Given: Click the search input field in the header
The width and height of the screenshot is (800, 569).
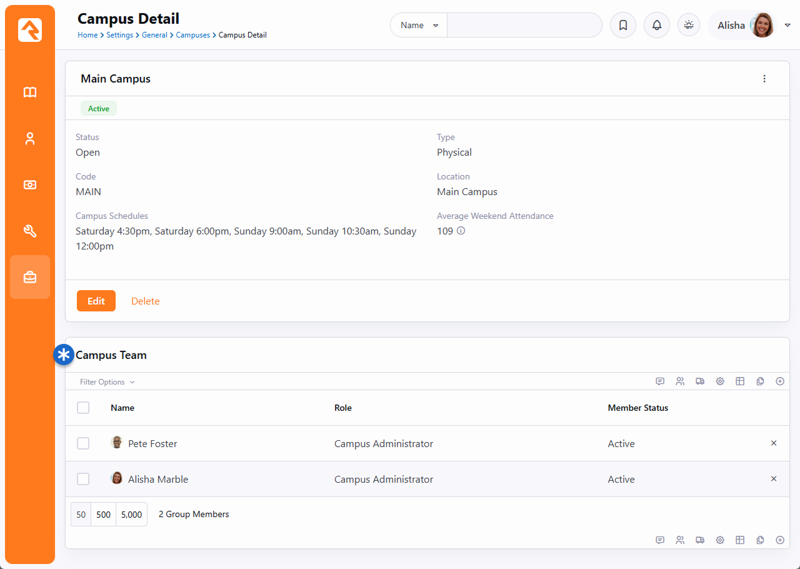Looking at the screenshot, I should click(524, 26).
